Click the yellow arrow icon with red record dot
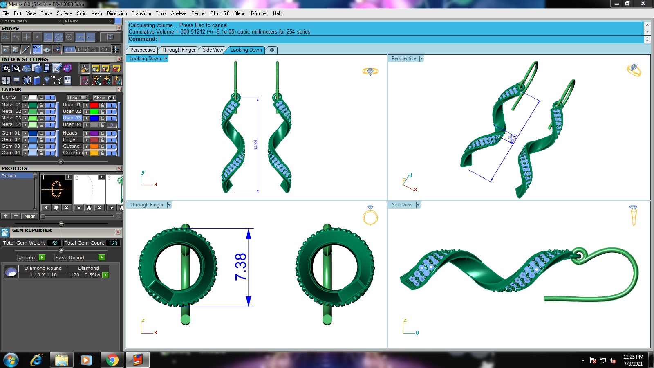 click(106, 68)
